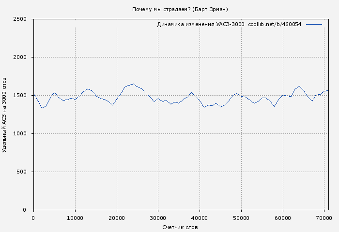Click the blue legend line sample
The height and width of the screenshot is (232, 339).
314,24
